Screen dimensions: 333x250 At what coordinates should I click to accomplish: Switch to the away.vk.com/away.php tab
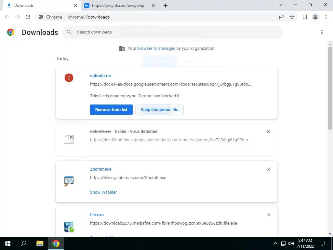pyautogui.click(x=118, y=6)
